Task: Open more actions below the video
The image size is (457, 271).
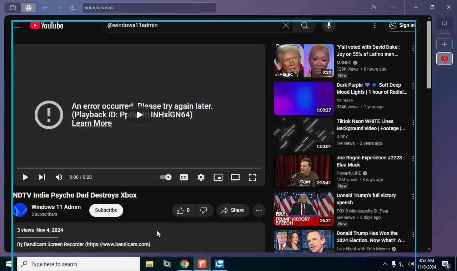Action: coord(259,210)
